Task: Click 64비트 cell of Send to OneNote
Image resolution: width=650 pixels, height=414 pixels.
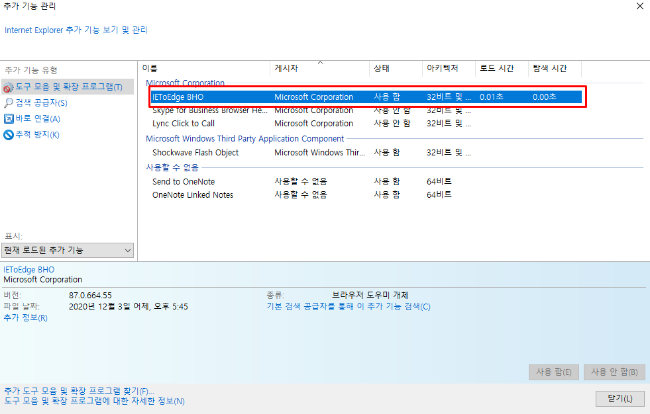Action: point(439,182)
